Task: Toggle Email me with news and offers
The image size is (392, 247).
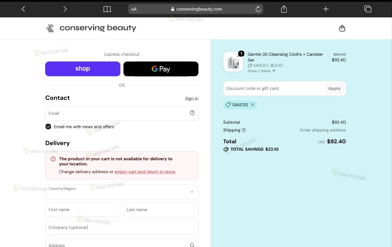Action: (48, 127)
